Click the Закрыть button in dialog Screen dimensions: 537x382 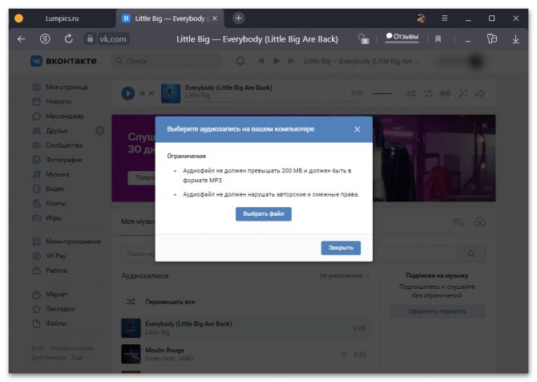341,248
